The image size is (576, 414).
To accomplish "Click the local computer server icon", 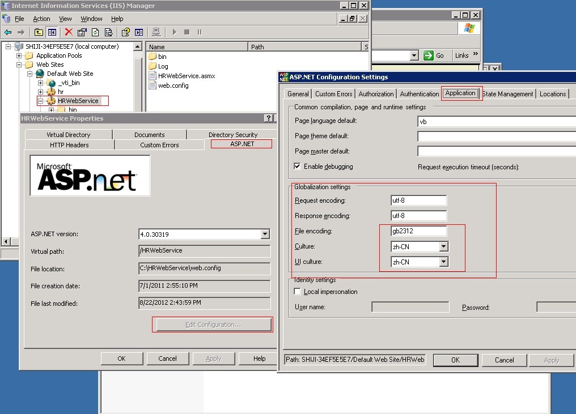I will pos(19,46).
